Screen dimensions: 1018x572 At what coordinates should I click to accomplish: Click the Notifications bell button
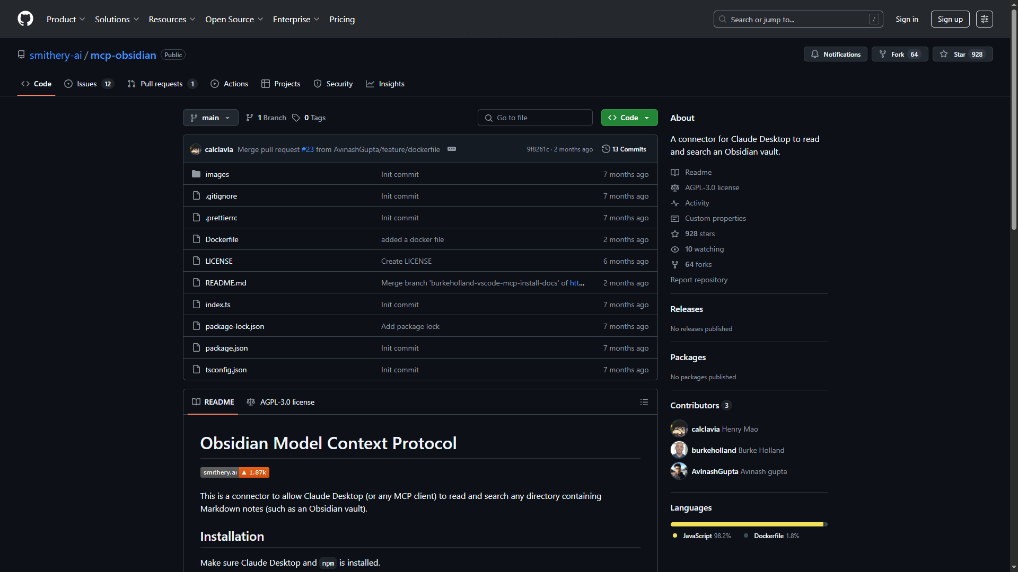(835, 55)
